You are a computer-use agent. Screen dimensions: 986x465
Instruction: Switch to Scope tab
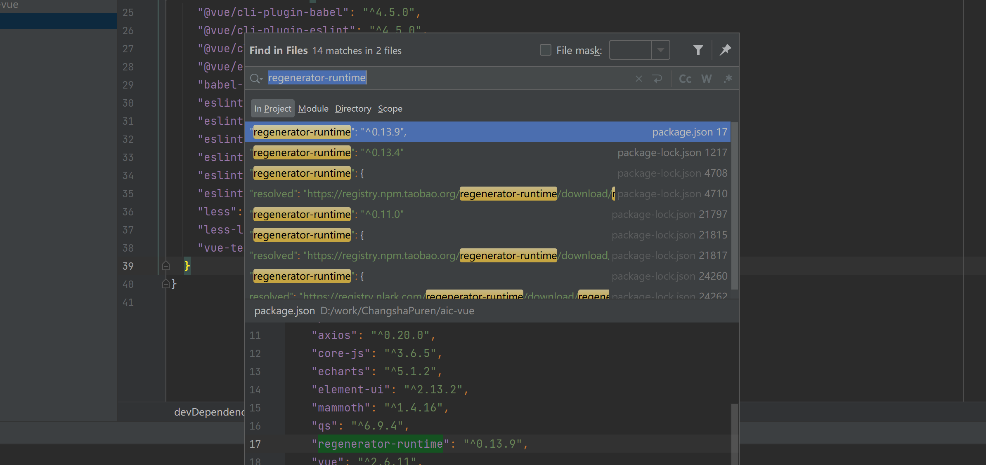point(390,109)
